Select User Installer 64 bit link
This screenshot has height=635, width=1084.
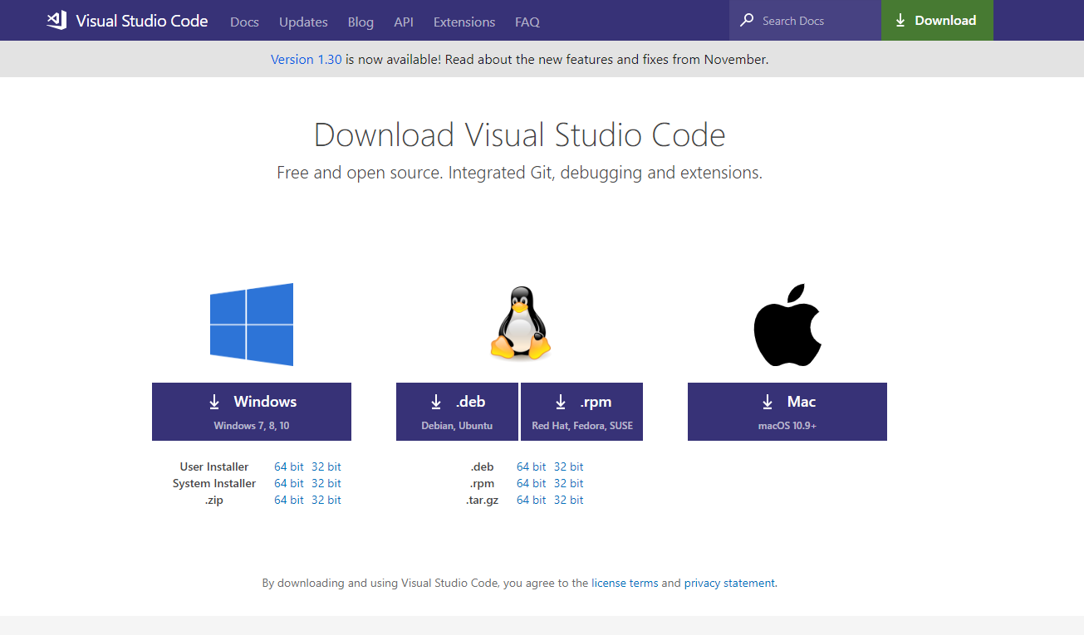pos(289,466)
